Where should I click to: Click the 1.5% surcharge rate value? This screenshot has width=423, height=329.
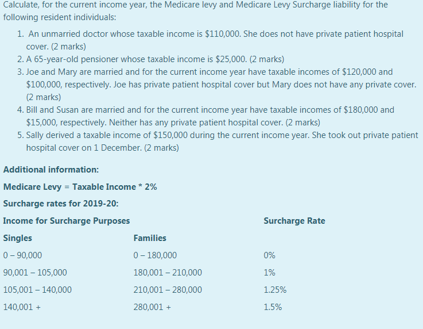tap(273, 307)
